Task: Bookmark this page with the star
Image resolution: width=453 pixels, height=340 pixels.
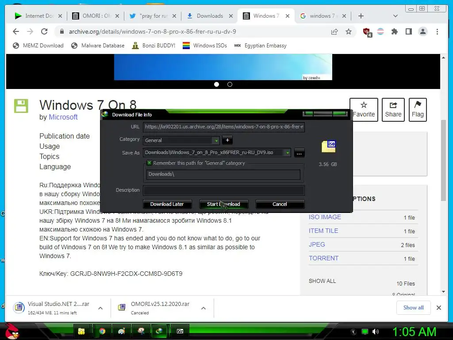Action: [349, 31]
